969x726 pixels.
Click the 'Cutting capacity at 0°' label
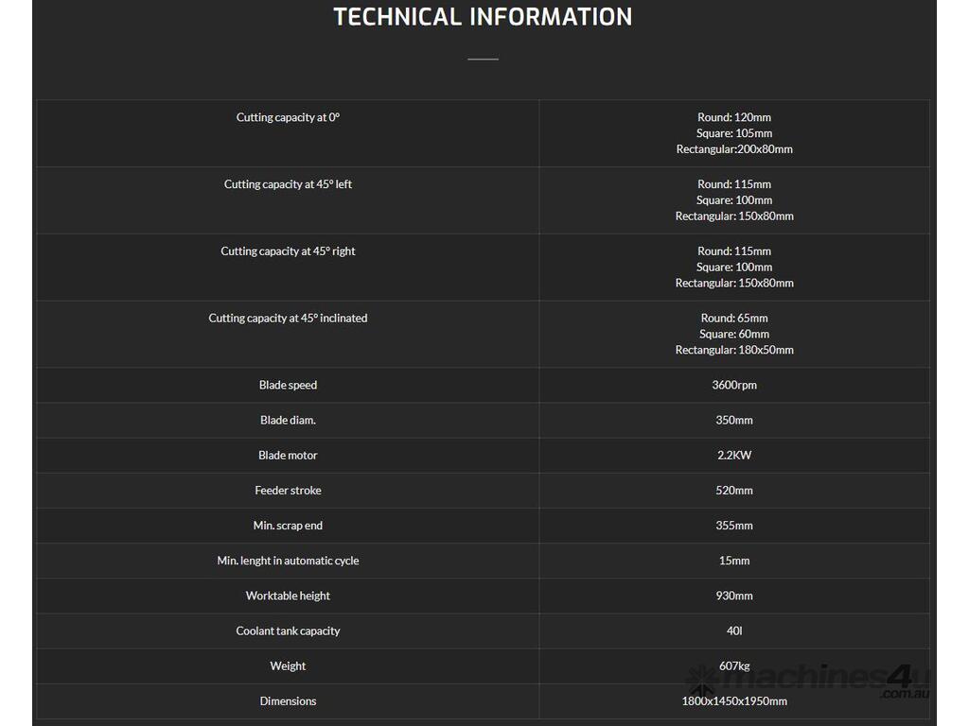[288, 117]
